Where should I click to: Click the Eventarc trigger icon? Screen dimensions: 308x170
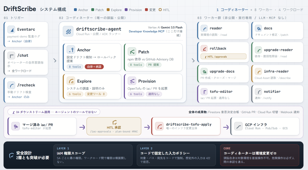(11, 30)
